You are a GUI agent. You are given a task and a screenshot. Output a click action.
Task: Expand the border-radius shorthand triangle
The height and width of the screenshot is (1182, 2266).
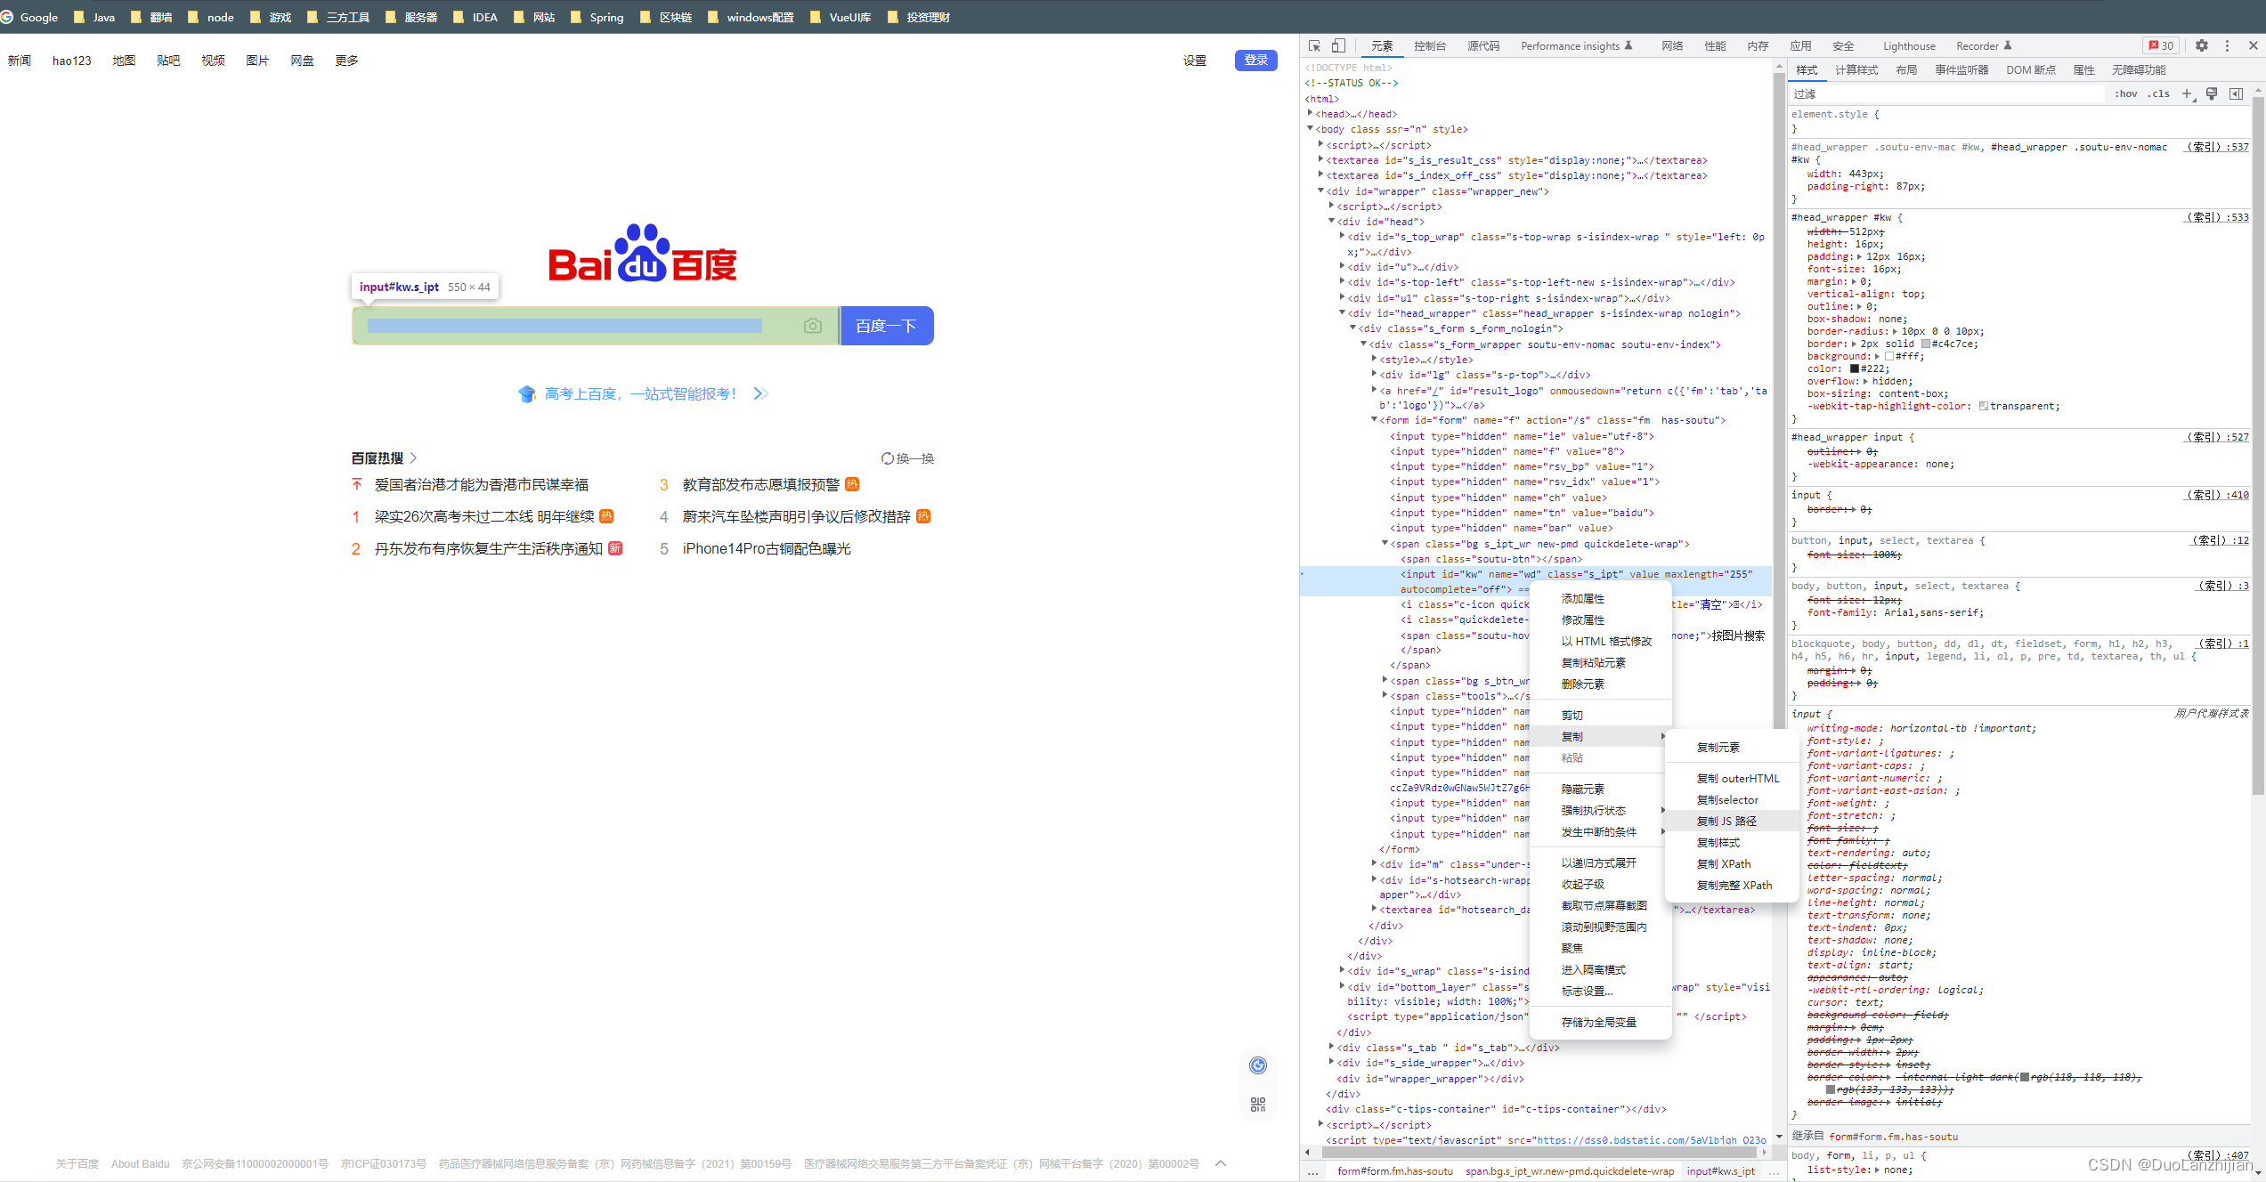pyautogui.click(x=1896, y=331)
